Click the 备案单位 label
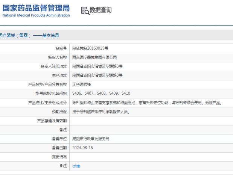The image size is (233, 175). click(x=59, y=139)
